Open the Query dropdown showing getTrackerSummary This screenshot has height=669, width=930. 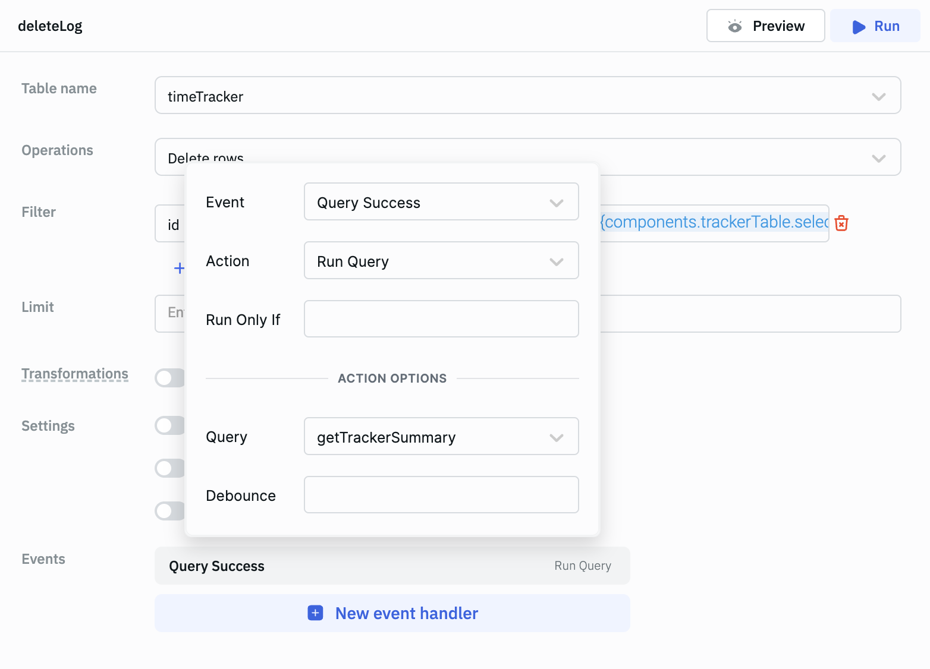[x=441, y=437]
